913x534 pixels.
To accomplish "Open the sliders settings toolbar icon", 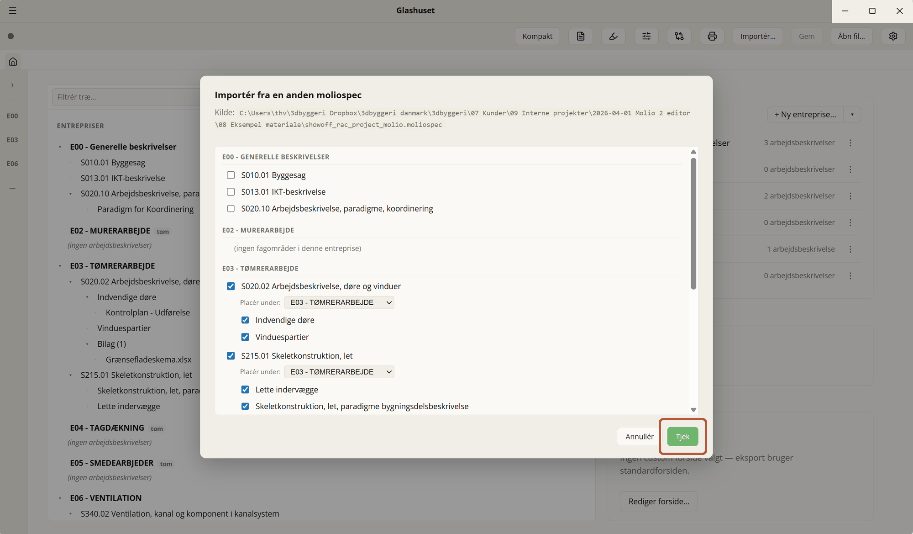I will point(646,36).
